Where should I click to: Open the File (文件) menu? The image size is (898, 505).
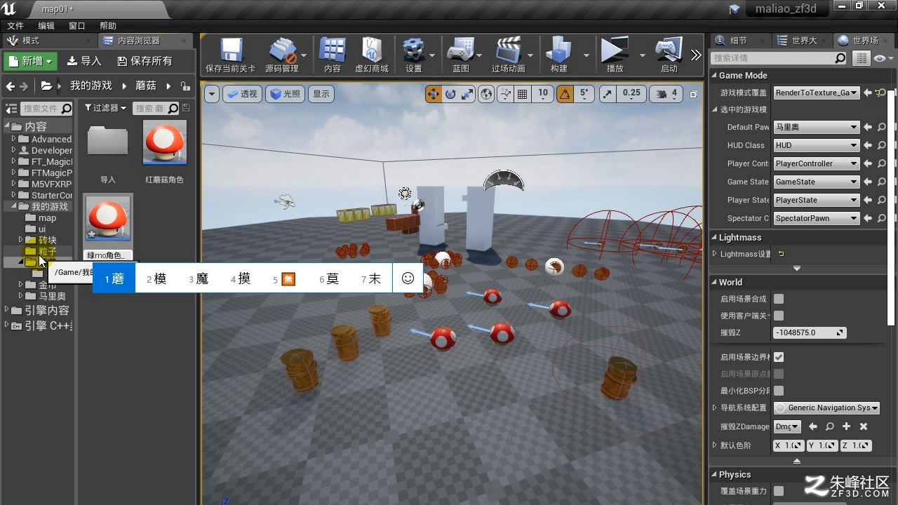pyautogui.click(x=15, y=26)
